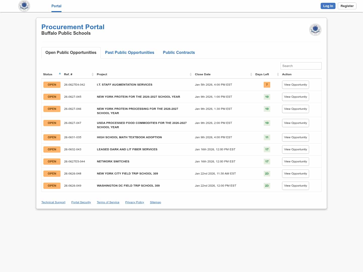Click the Portal navigation item

56,6
